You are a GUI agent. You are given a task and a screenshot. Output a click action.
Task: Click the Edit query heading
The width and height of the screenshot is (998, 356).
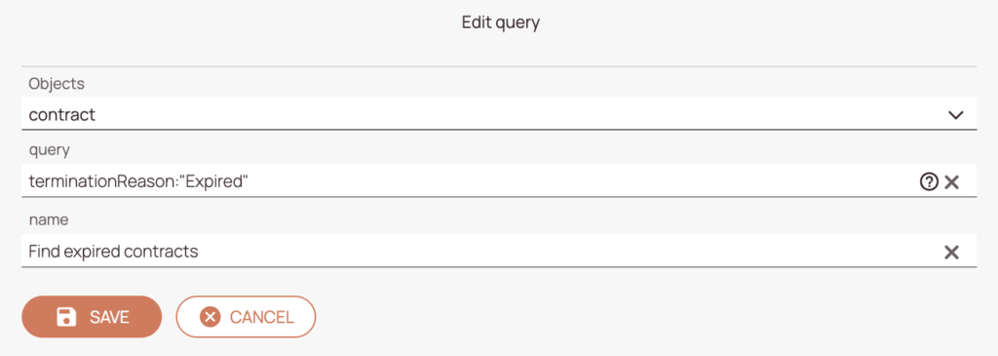click(500, 23)
